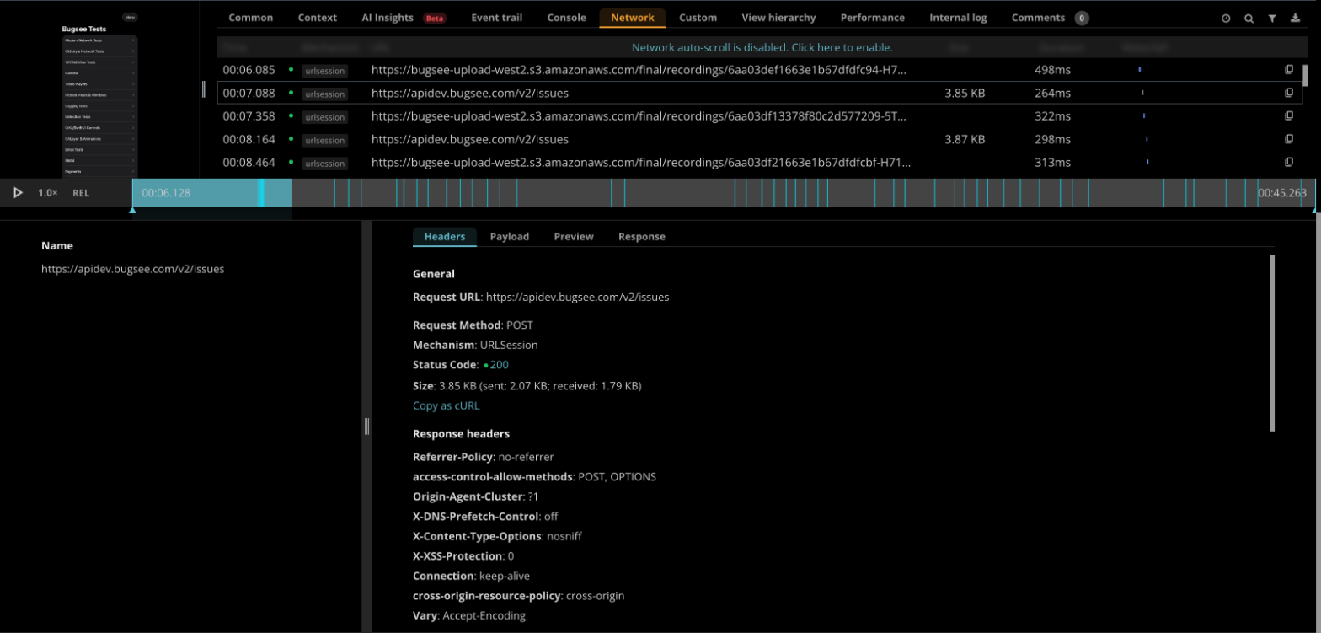Select the Network tab

tap(633, 18)
